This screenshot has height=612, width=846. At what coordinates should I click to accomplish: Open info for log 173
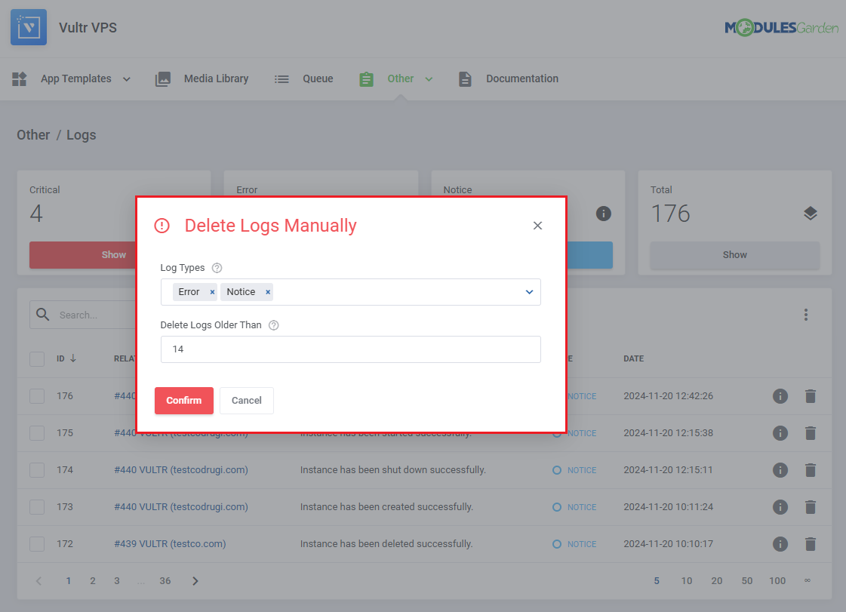(780, 507)
